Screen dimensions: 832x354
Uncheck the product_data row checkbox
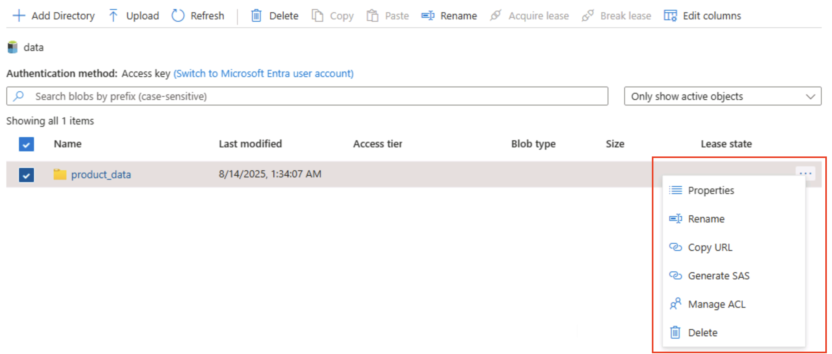click(26, 175)
